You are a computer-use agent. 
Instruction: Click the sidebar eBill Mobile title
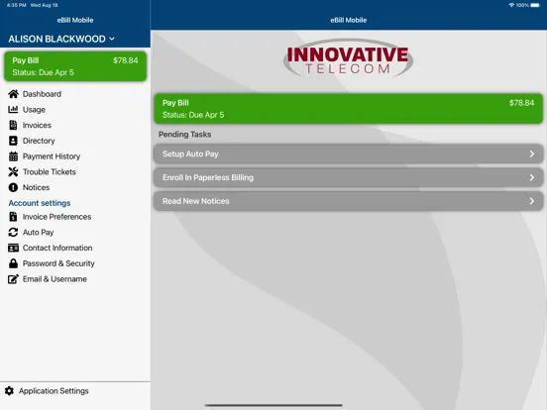click(75, 20)
